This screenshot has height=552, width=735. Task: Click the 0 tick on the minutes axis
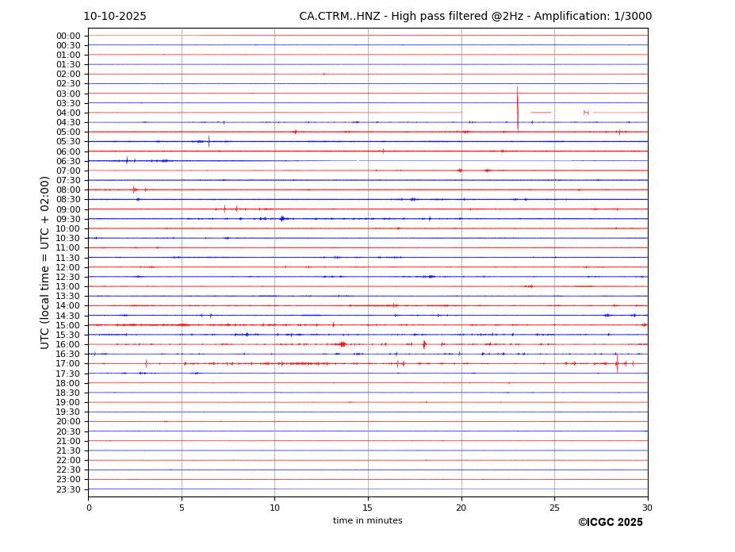point(89,508)
